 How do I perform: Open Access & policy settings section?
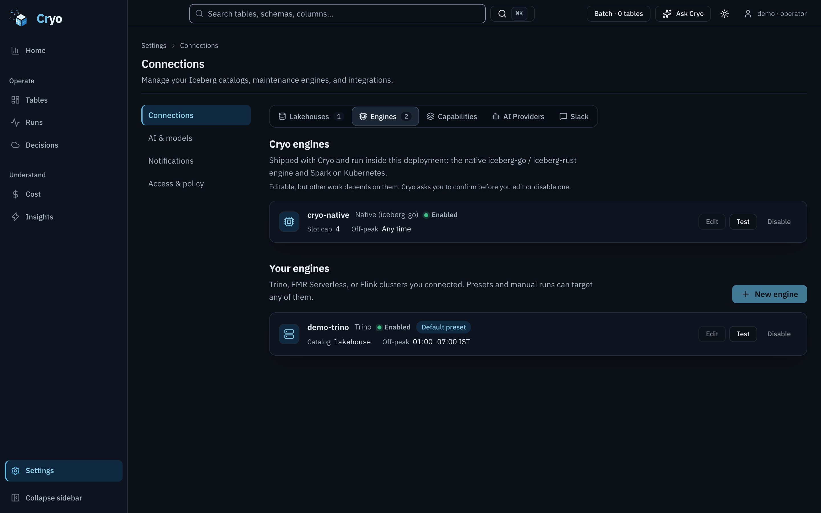tap(196, 184)
